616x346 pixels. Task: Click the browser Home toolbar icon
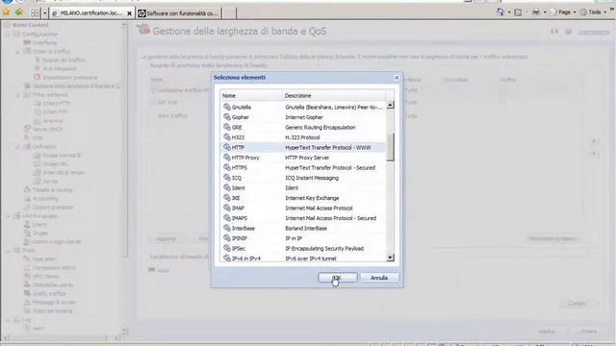pyautogui.click(x=500, y=12)
